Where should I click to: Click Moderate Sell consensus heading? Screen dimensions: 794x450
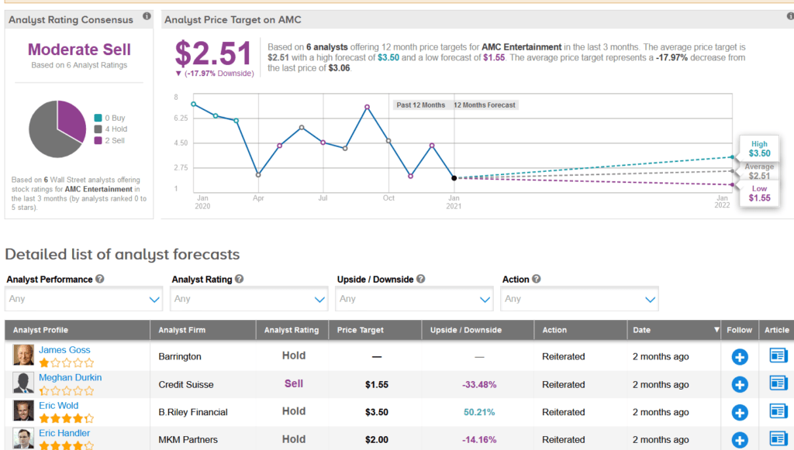click(79, 50)
